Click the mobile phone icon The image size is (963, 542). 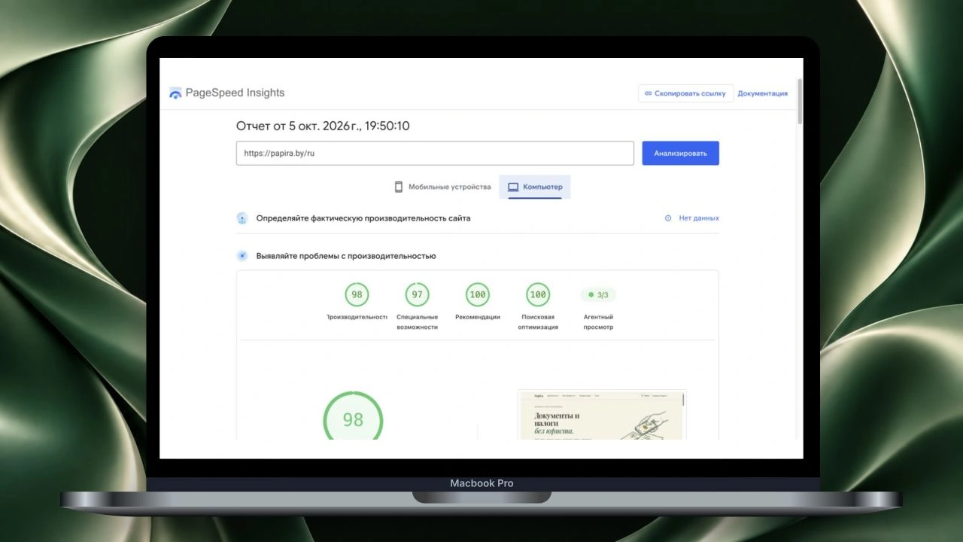[x=399, y=187]
